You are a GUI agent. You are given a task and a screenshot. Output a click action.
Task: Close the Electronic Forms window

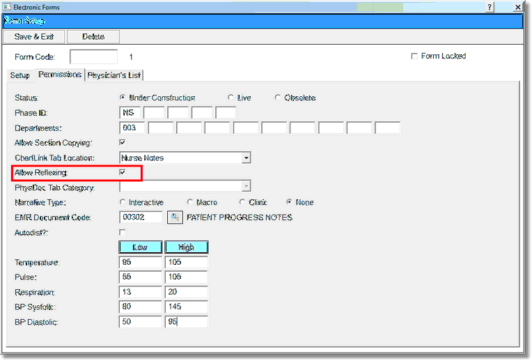pyautogui.click(x=517, y=7)
